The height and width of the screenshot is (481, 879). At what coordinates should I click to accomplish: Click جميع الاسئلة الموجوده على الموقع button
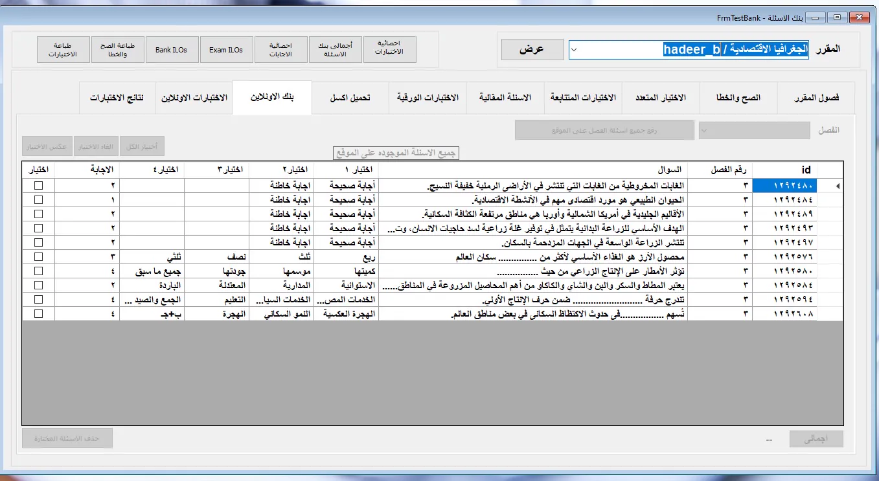pyautogui.click(x=396, y=153)
